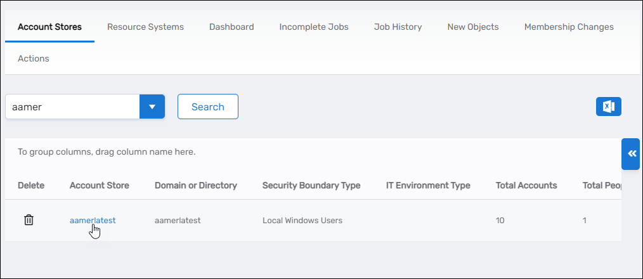The image size is (643, 279).
Task: Click the search field containing aamer
Action: coord(72,107)
